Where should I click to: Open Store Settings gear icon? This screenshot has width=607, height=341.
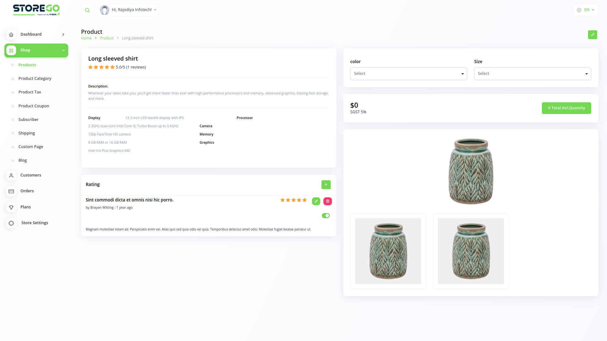click(11, 223)
